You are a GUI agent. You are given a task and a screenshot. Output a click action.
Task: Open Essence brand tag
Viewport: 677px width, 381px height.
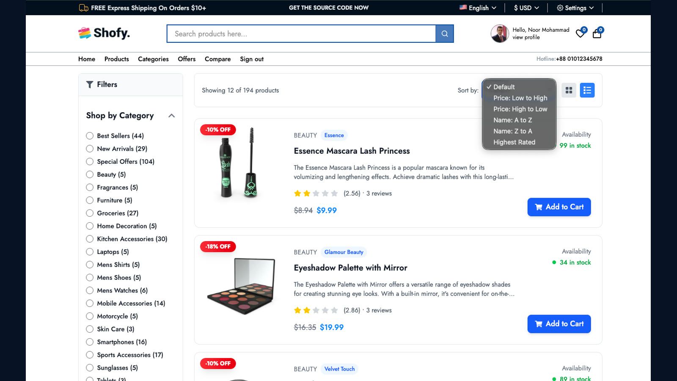pos(334,135)
